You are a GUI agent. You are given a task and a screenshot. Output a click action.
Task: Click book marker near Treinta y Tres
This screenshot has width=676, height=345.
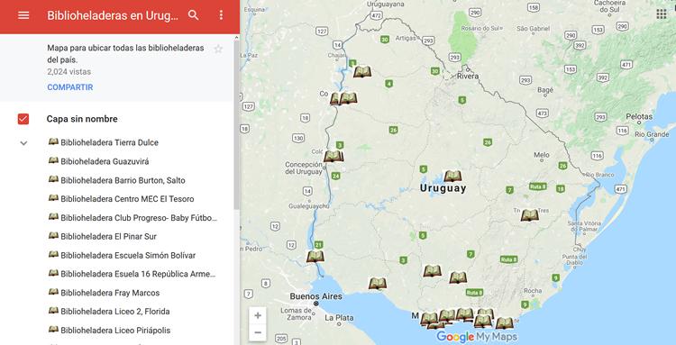tap(530, 215)
